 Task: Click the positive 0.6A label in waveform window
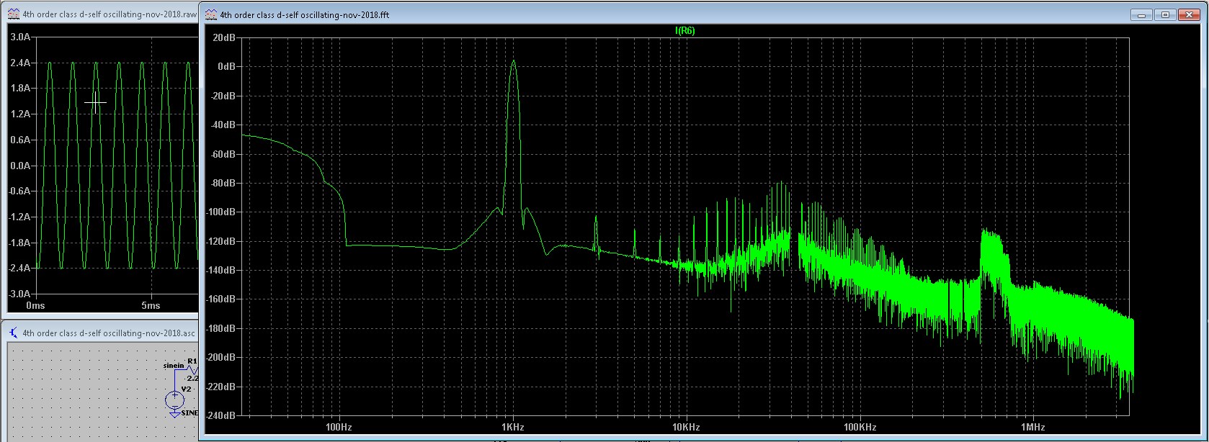tap(20, 140)
